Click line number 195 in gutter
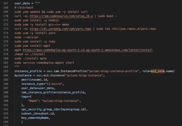The height and width of the screenshot is (126, 182). point(6,122)
